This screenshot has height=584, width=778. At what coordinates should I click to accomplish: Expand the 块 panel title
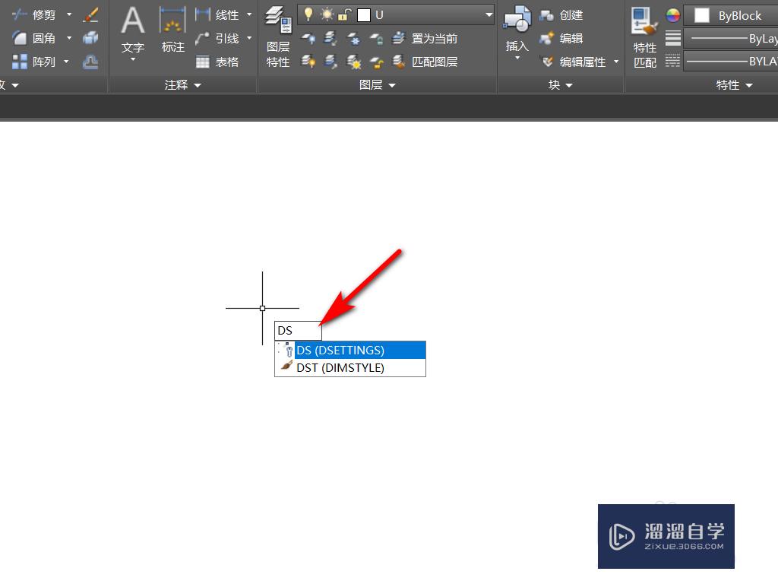pyautogui.click(x=561, y=85)
